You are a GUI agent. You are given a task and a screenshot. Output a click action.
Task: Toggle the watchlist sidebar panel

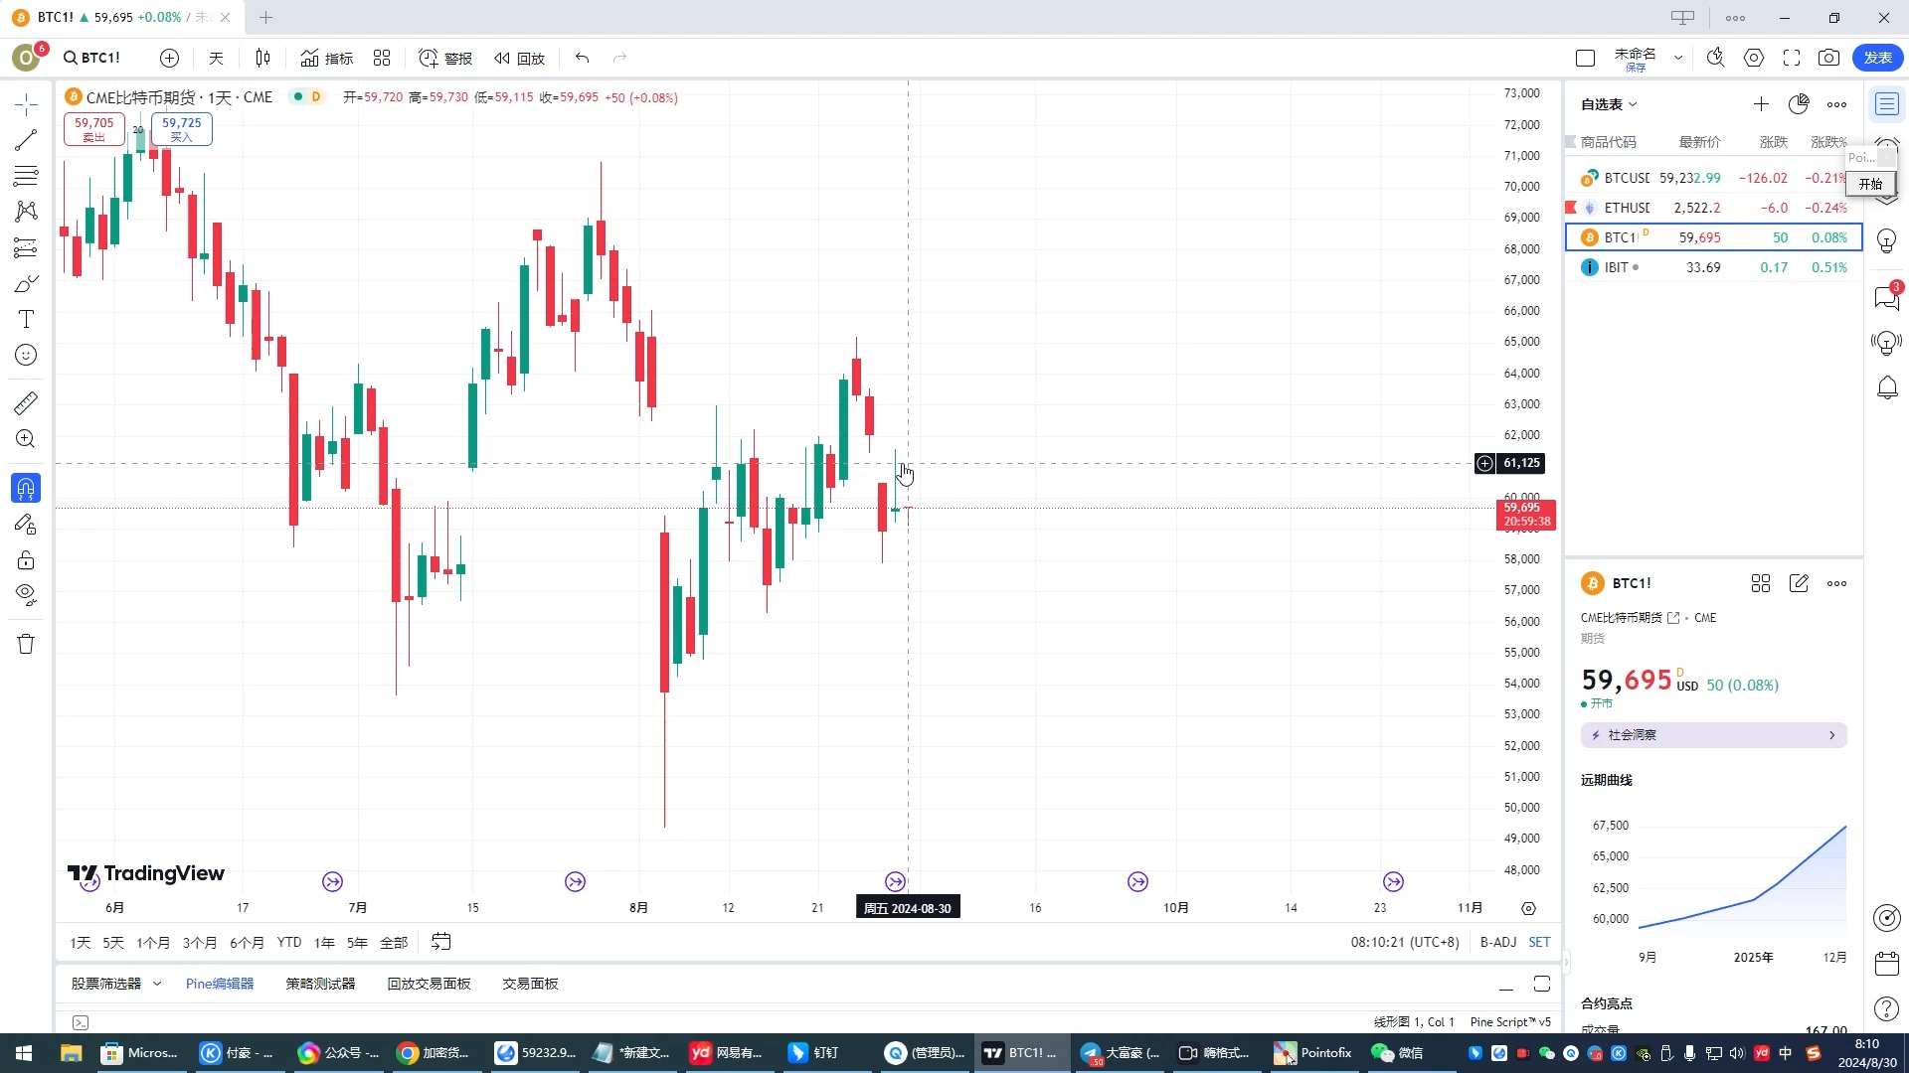1887,104
